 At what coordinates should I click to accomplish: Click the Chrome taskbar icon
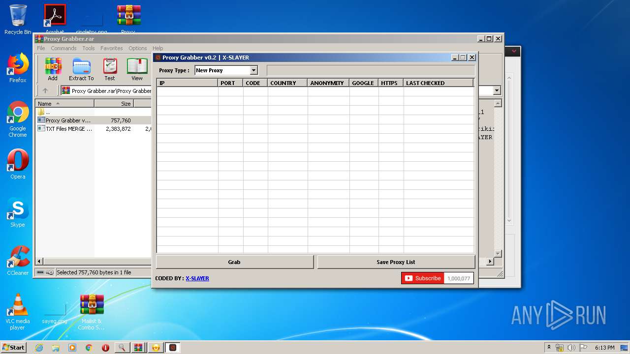(x=89, y=348)
